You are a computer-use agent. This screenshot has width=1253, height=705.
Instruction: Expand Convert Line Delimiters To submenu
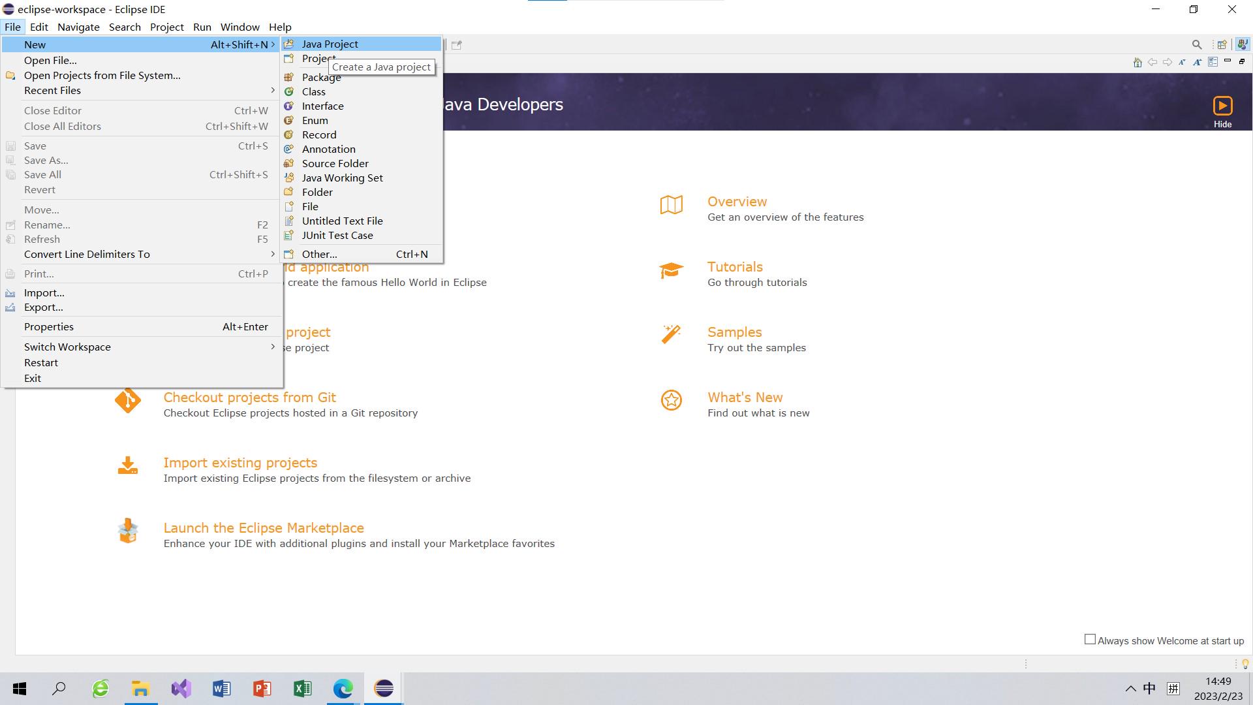tap(273, 254)
